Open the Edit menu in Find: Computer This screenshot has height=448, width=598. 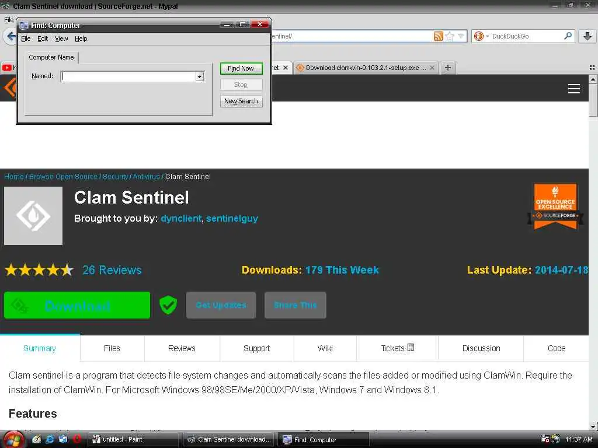pyautogui.click(x=43, y=39)
